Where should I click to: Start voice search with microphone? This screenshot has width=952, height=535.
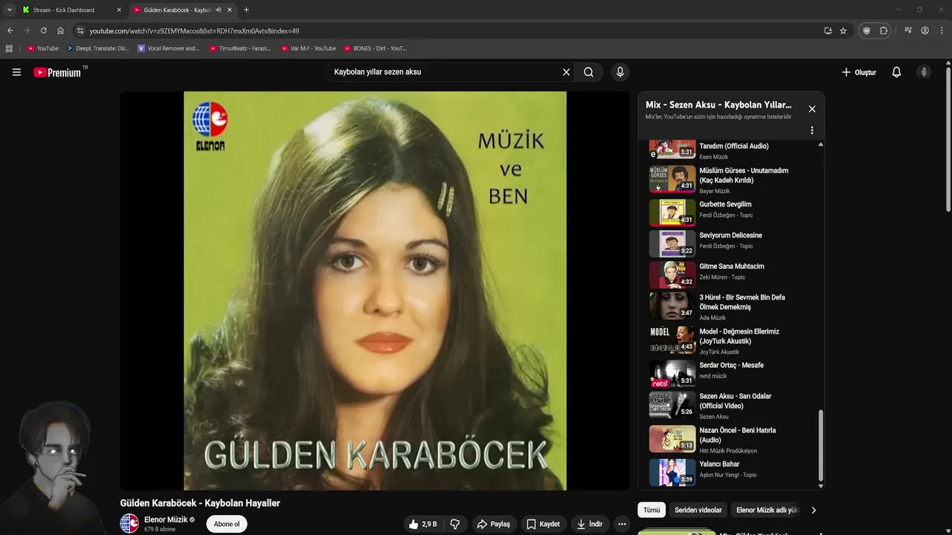tap(620, 72)
